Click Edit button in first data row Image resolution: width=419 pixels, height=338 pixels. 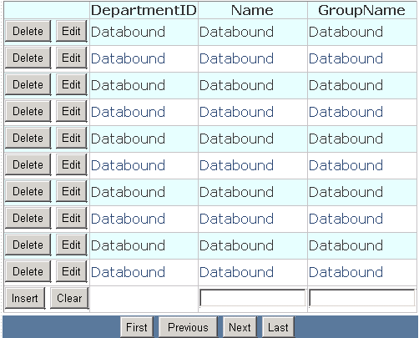(72, 31)
